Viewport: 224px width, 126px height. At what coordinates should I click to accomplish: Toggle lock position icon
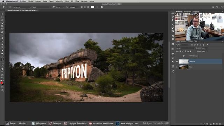pos(185,51)
